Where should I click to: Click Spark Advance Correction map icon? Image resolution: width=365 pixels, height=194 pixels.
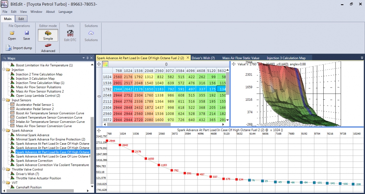pyautogui.click(x=12, y=161)
